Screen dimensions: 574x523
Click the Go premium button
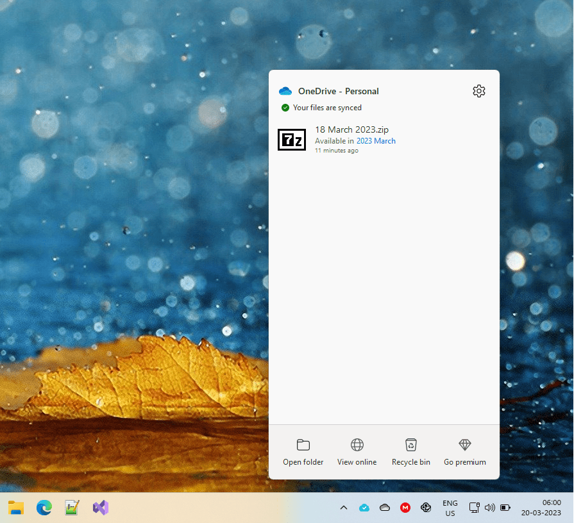(x=465, y=452)
